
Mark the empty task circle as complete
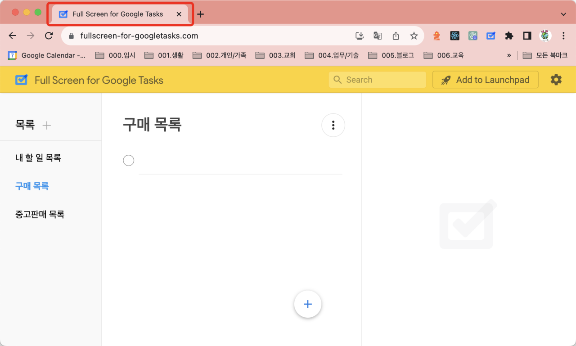click(x=129, y=160)
